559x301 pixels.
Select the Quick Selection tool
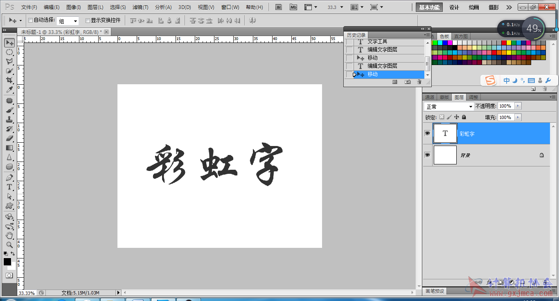[9, 71]
